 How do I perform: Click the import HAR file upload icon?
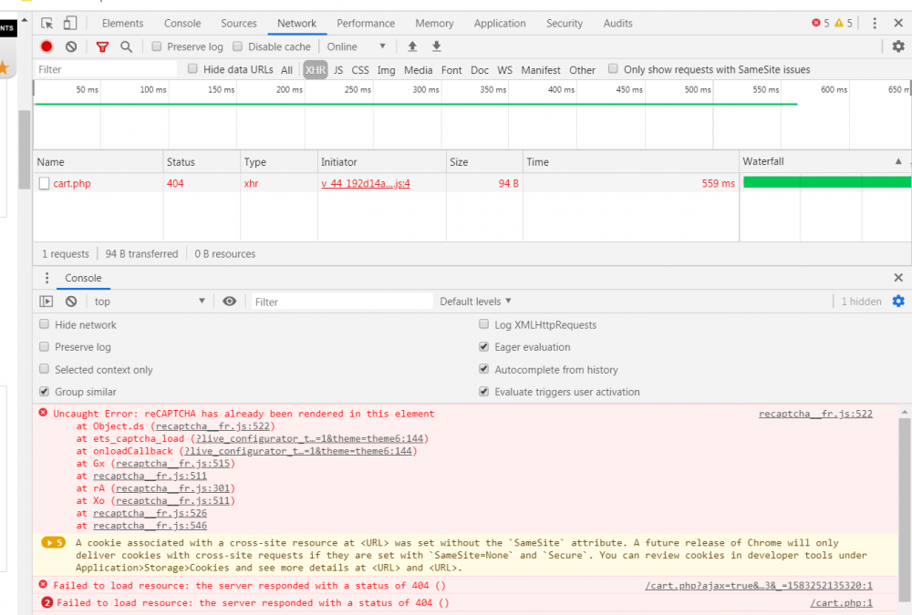[412, 46]
